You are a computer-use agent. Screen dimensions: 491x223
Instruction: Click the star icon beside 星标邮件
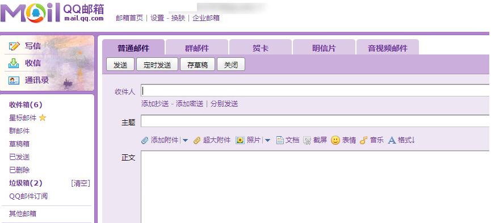tap(43, 118)
